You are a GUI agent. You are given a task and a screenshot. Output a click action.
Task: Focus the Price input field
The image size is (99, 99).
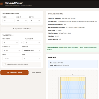(12, 58)
